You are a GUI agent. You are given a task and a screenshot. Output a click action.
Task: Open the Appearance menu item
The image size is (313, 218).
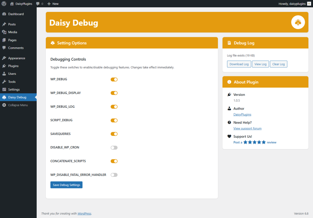click(17, 58)
